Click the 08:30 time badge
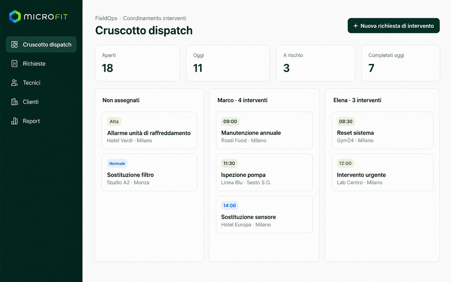451x282 pixels. [x=346, y=121]
